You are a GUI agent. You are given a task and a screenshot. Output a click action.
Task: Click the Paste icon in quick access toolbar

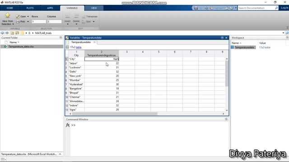pos(211,8)
